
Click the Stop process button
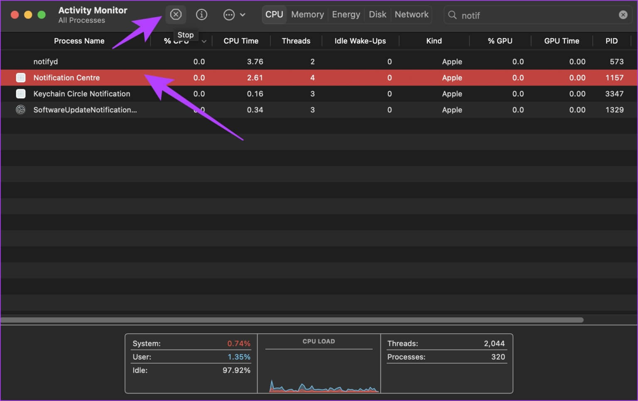(x=176, y=15)
